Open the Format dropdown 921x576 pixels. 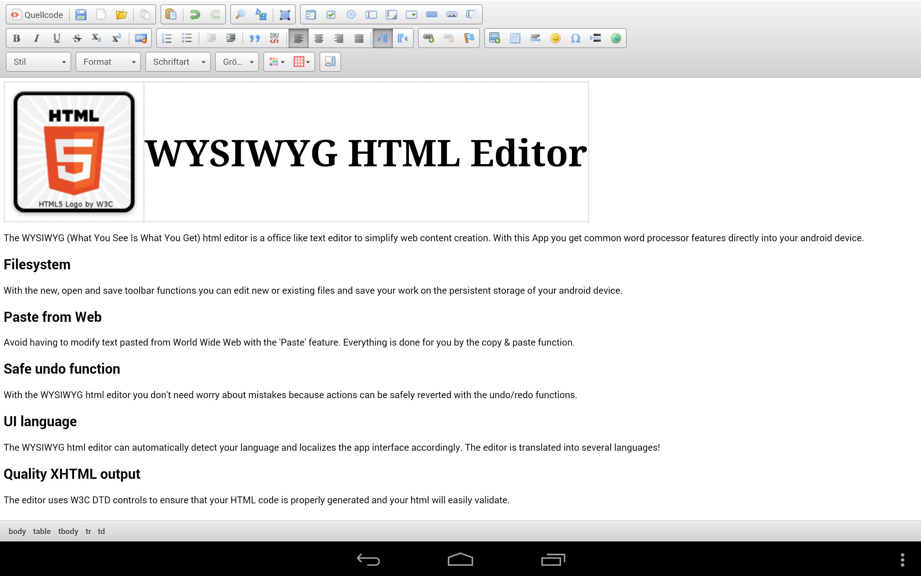coord(108,62)
